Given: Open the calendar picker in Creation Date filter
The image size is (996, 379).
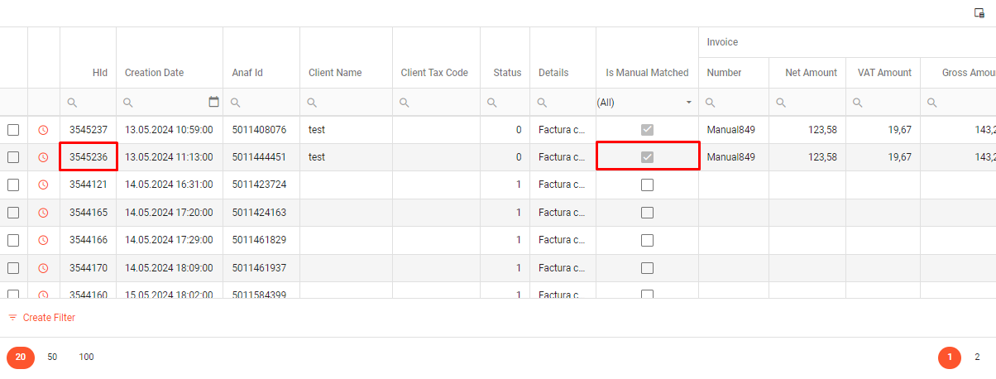Looking at the screenshot, I should pyautogui.click(x=213, y=102).
